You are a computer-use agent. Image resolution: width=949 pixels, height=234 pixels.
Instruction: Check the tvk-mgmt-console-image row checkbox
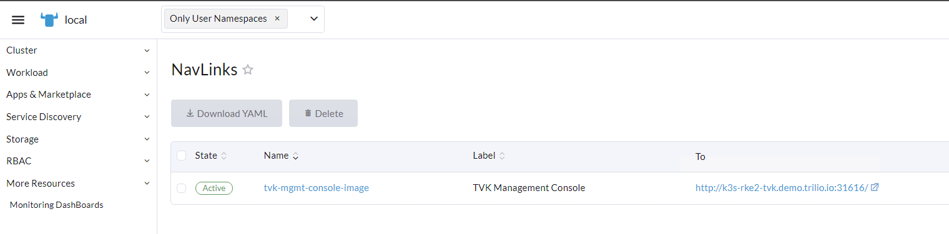pos(182,188)
